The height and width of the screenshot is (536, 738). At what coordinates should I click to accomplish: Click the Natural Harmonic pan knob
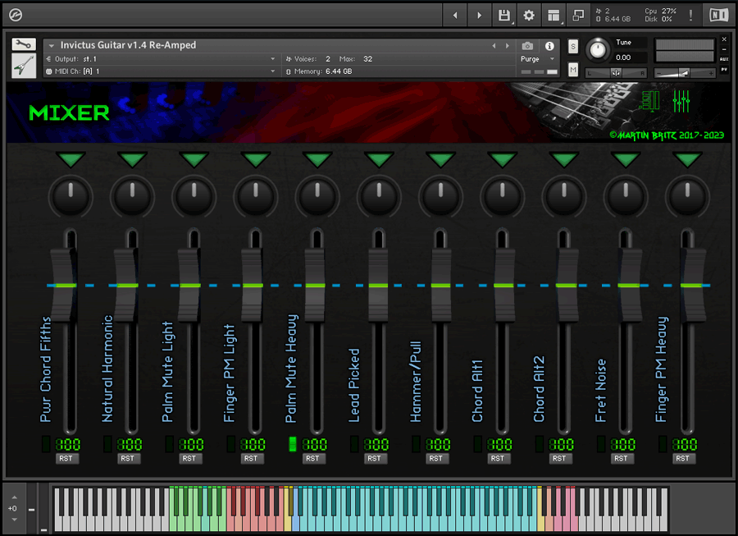(132, 195)
